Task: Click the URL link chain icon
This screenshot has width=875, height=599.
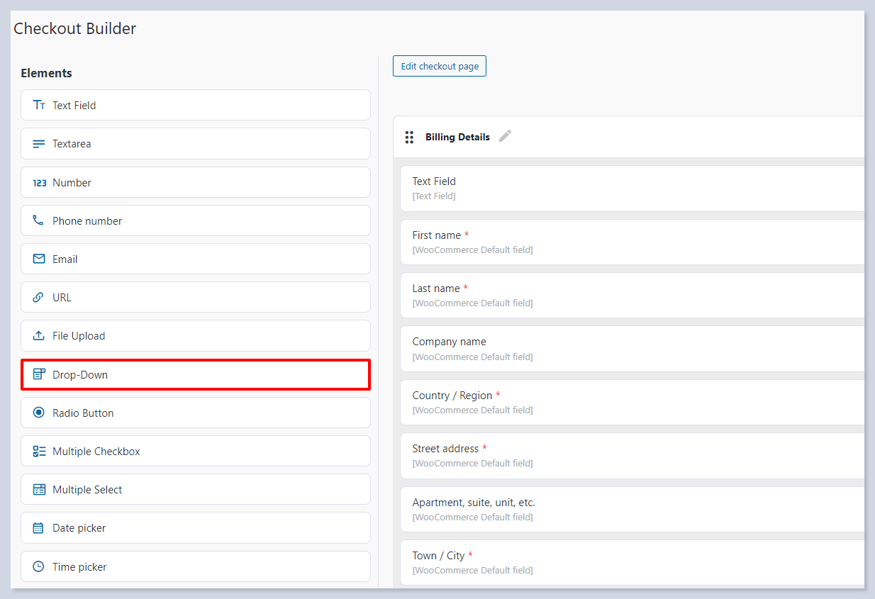Action: click(x=38, y=298)
